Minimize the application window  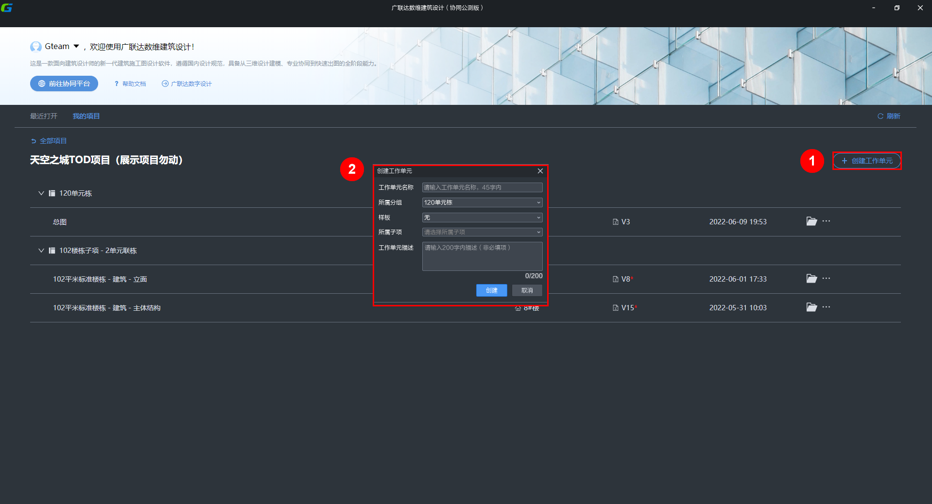(874, 8)
